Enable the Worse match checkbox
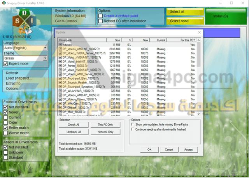 5,133
